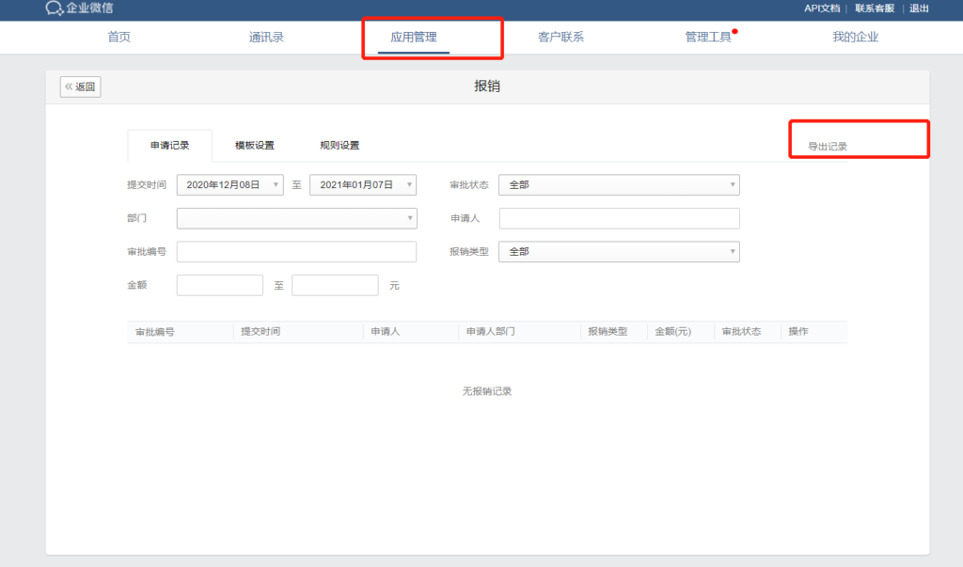Click the 无报销记录 empty message

coord(487,391)
